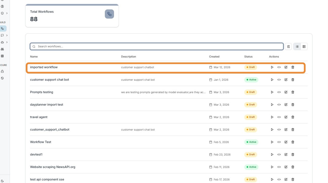Edit the Prompts testing workflow
This screenshot has height=183, width=328.
[286, 92]
